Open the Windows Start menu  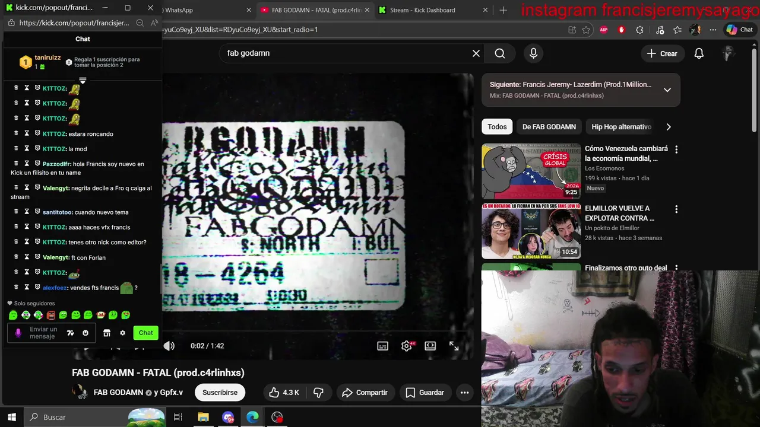pyautogui.click(x=11, y=417)
